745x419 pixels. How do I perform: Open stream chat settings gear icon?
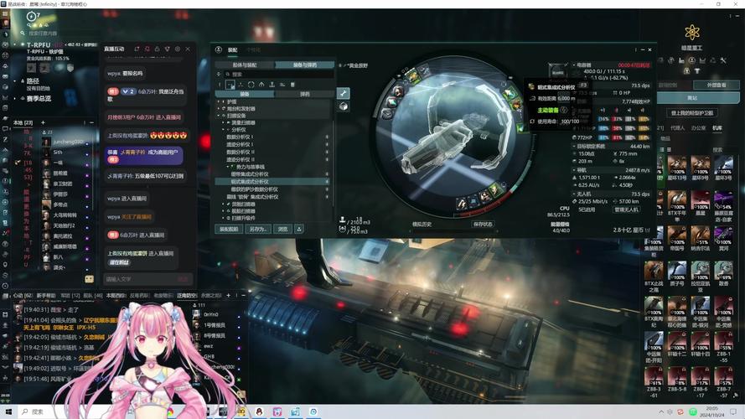178,49
